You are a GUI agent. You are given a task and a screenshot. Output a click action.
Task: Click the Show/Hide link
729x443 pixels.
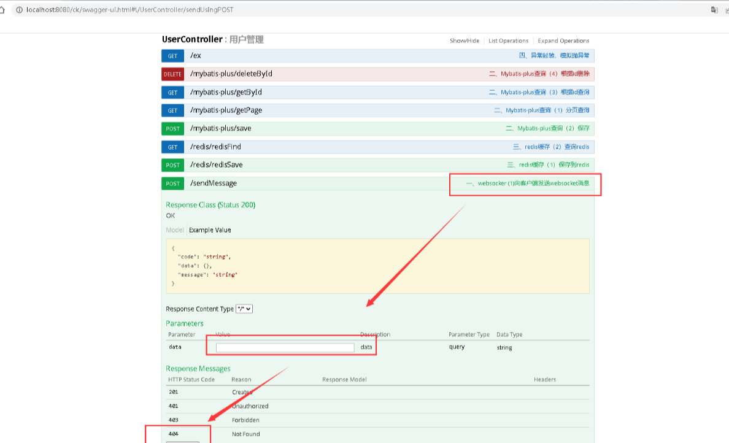[x=464, y=41]
